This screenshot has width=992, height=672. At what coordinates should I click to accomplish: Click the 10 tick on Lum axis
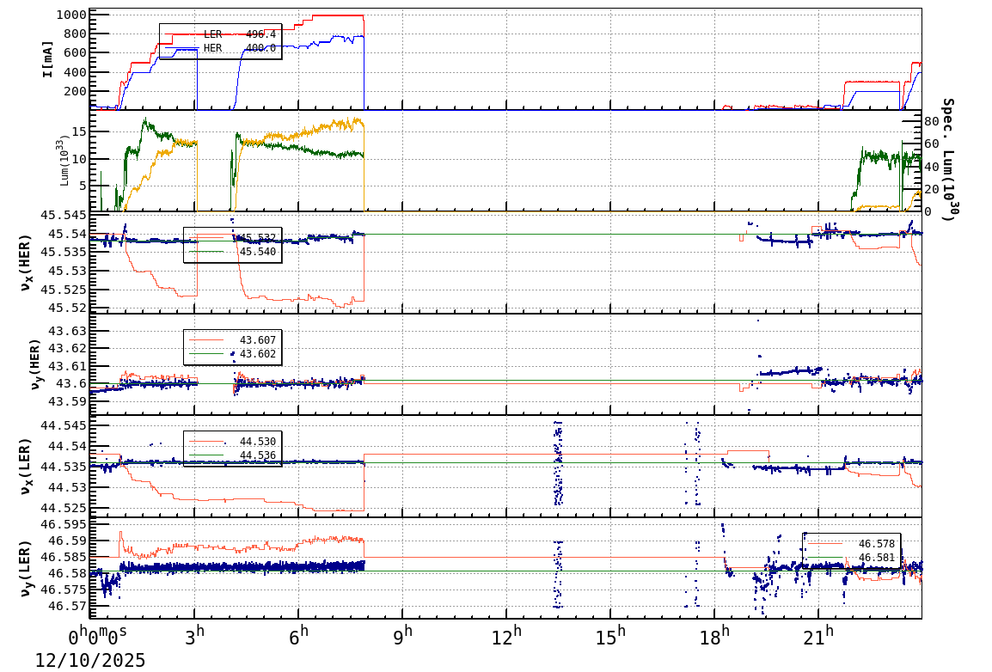[79, 159]
